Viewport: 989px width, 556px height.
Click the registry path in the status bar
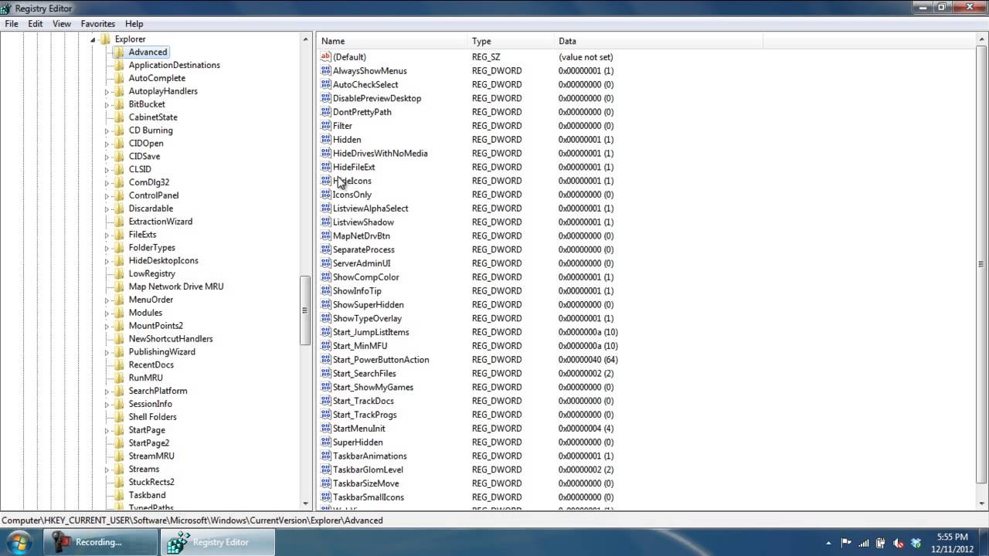(192, 520)
